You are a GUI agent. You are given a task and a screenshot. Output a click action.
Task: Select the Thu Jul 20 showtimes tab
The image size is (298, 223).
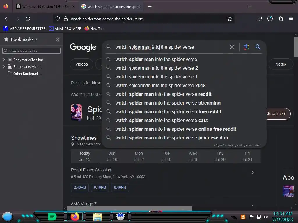coord(220,156)
